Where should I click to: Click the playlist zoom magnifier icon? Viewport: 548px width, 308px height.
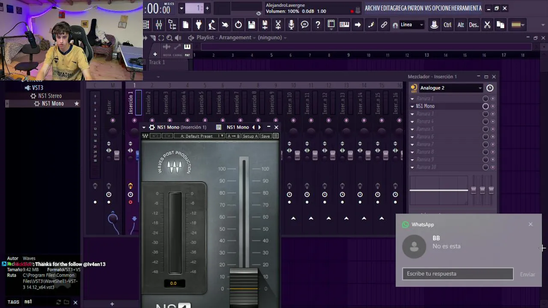coord(170,38)
